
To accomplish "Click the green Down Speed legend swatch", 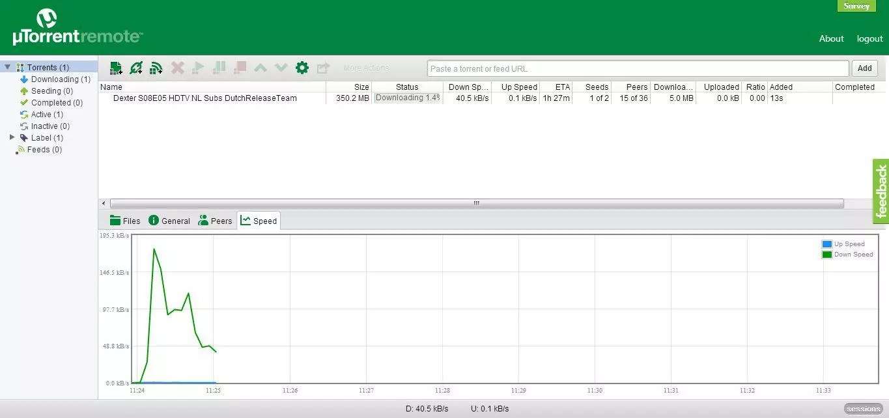I will tap(827, 255).
